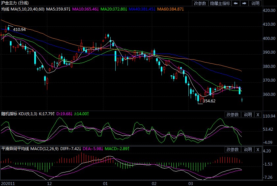Viewport: 277px width, 186px height.
Task: Open 改参数 in the MACD panel
Action: [x=233, y=149]
